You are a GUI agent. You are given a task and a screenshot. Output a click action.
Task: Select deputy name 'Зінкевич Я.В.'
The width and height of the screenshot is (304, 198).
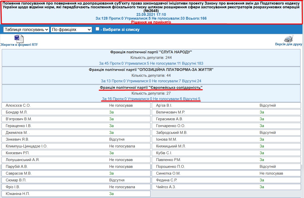click(x=17, y=139)
